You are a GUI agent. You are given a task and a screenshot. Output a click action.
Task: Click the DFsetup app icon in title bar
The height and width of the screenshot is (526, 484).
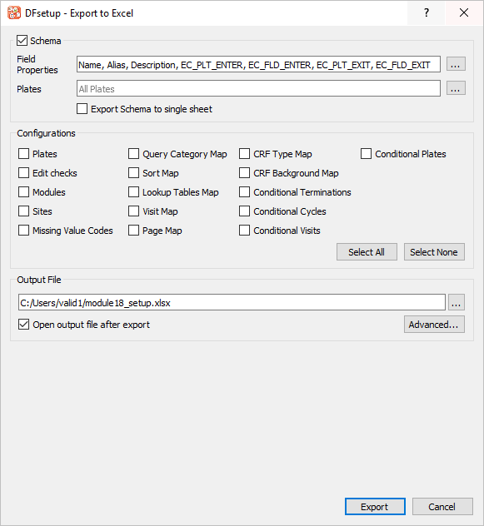[x=14, y=12]
